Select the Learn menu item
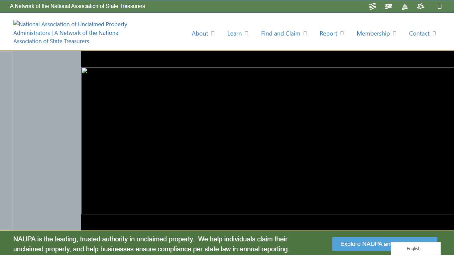The width and height of the screenshot is (454, 255). pos(235,33)
